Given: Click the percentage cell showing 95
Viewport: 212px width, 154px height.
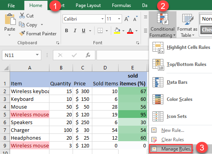Looking at the screenshot, I should point(132,114).
